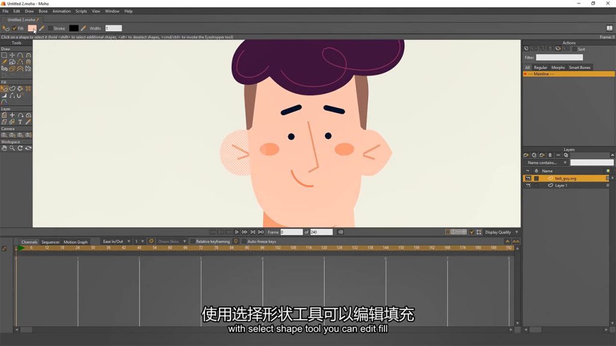The height and width of the screenshot is (346, 616).
Task: Click the Add Text layer tool
Action: click(20, 121)
